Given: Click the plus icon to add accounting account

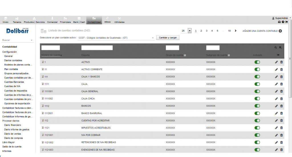Looking at the screenshot, I should click(x=280, y=31).
